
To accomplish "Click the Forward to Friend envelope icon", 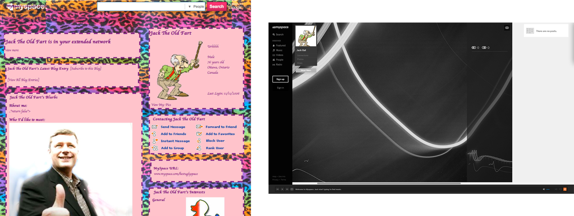I will click(x=199, y=127).
